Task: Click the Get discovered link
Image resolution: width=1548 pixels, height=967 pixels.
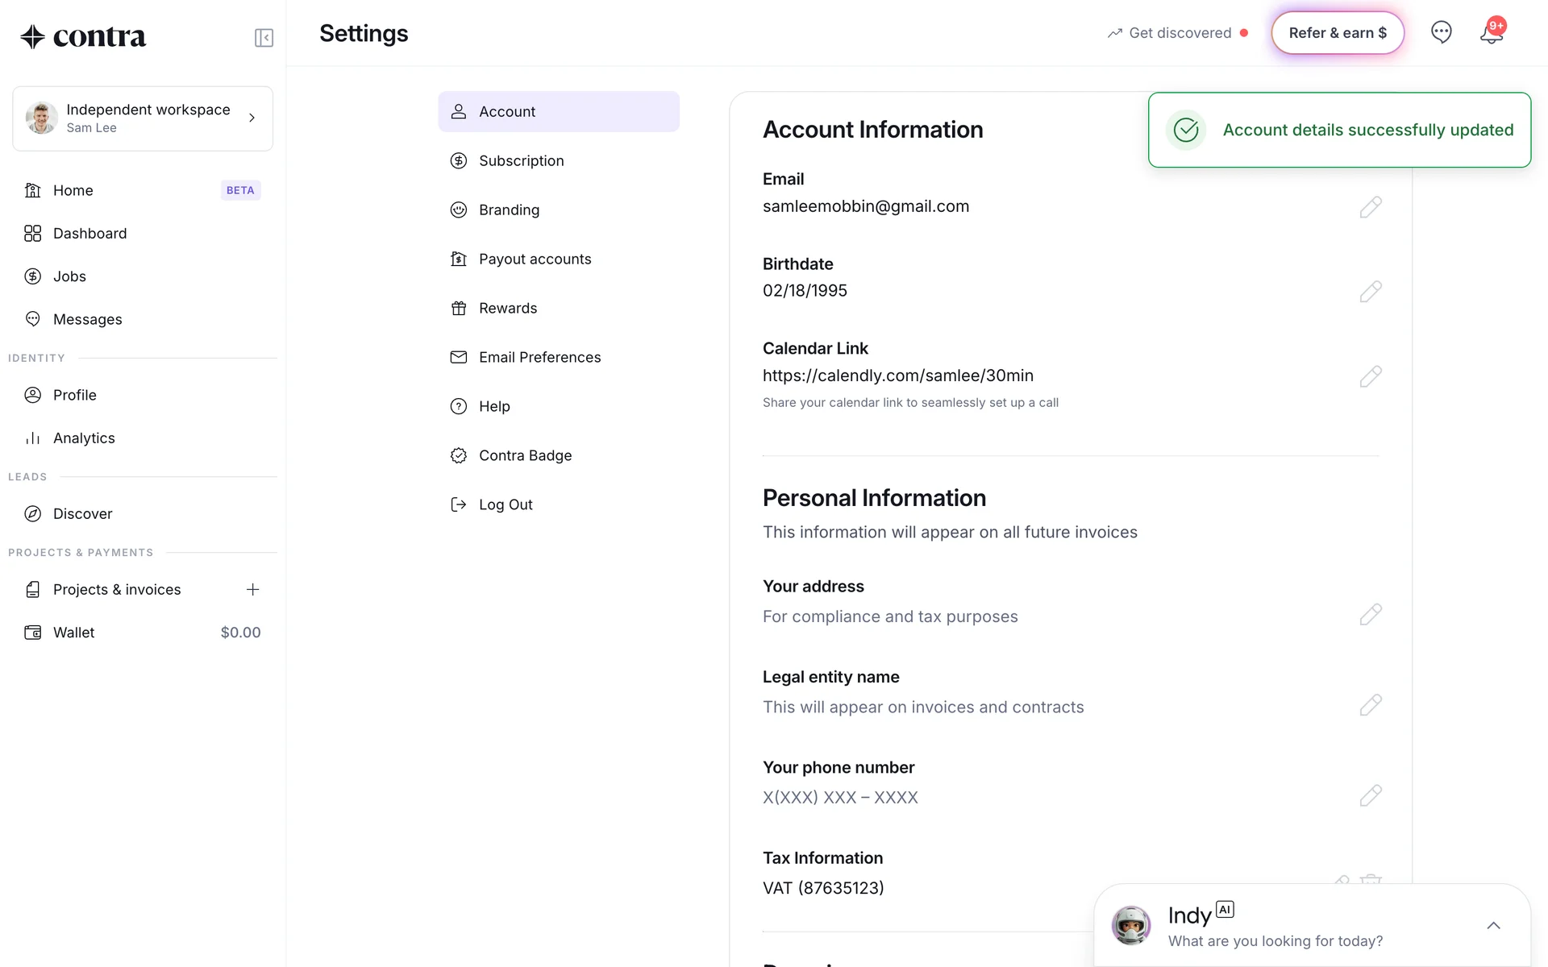Action: coord(1178,33)
